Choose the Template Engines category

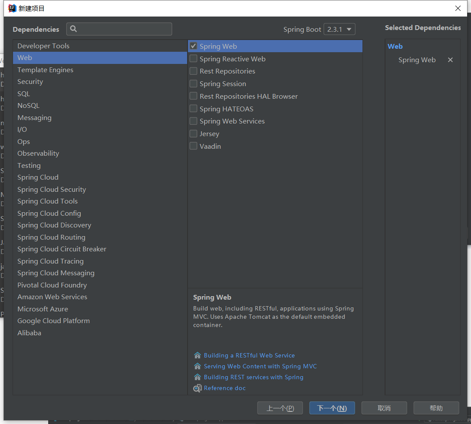45,70
